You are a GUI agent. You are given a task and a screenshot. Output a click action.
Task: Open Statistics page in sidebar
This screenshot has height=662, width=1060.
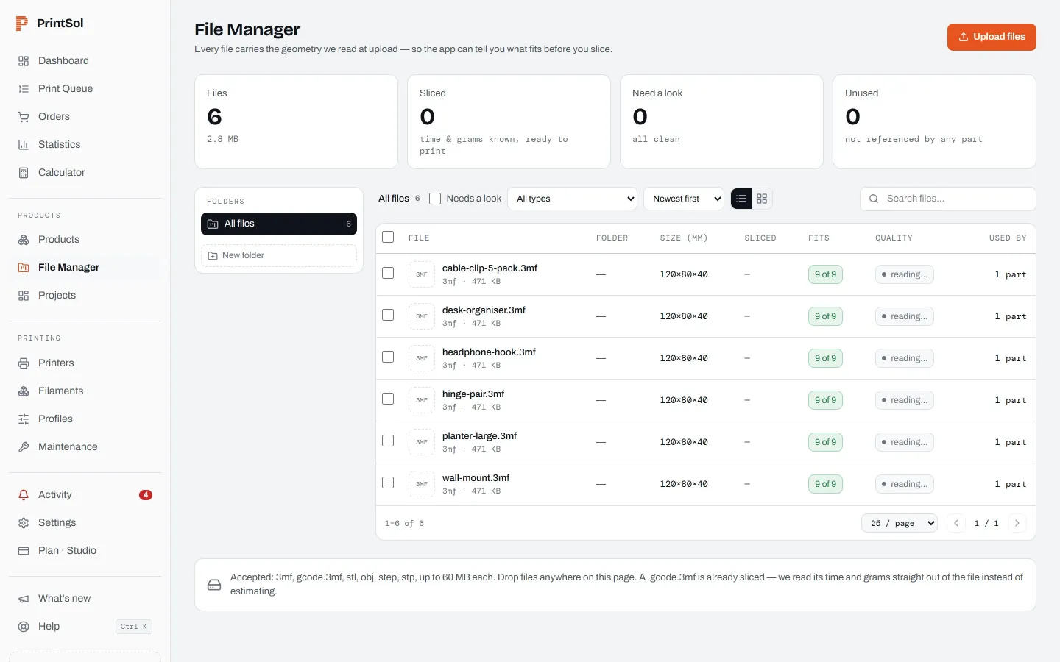pos(85,145)
